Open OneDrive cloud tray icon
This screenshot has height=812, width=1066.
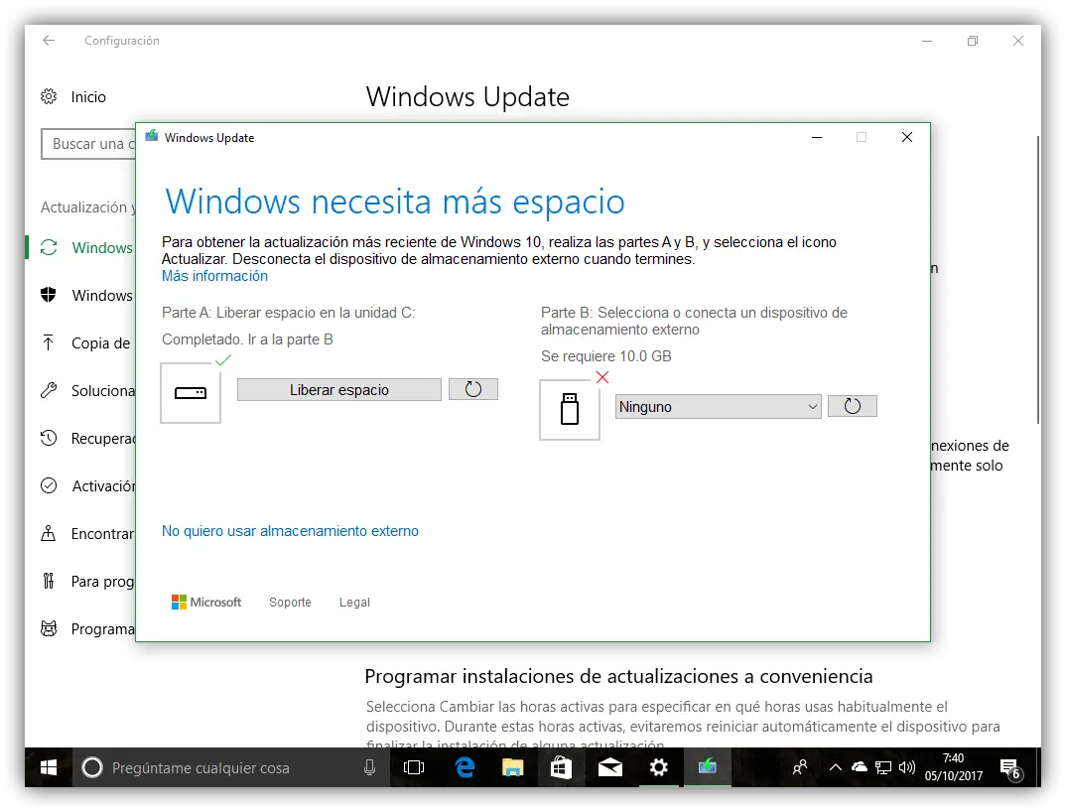860,767
